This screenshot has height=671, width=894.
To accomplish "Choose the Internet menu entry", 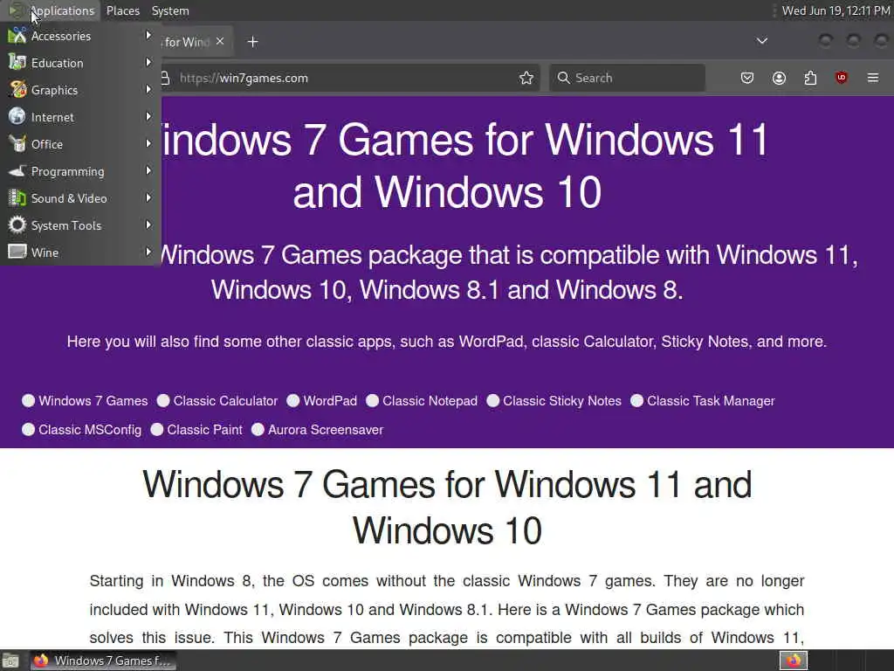I will (x=80, y=116).
